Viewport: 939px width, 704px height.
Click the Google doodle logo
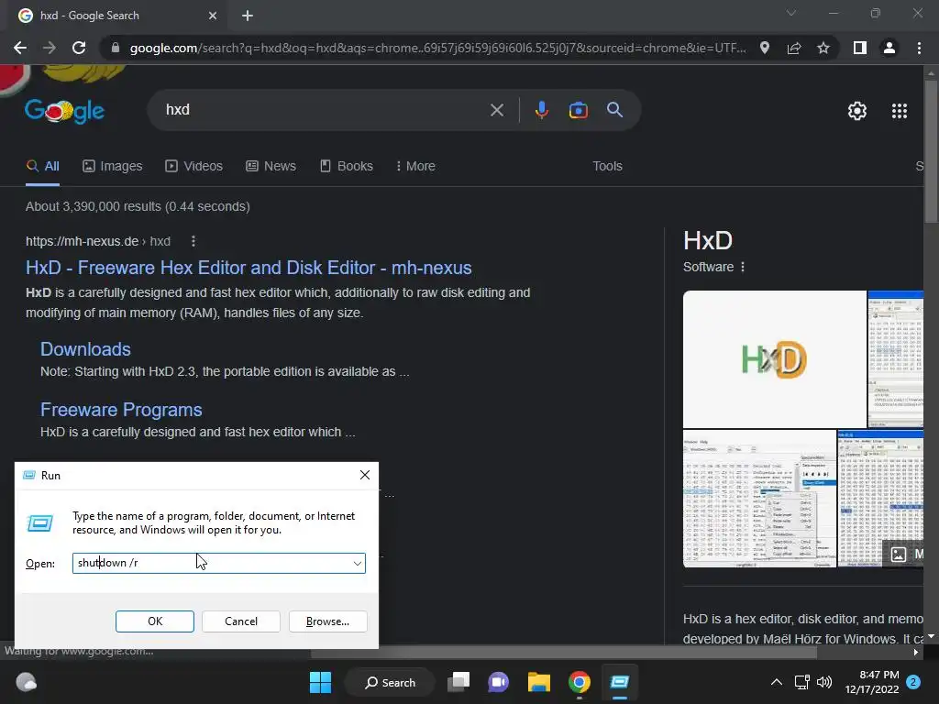[x=65, y=111]
